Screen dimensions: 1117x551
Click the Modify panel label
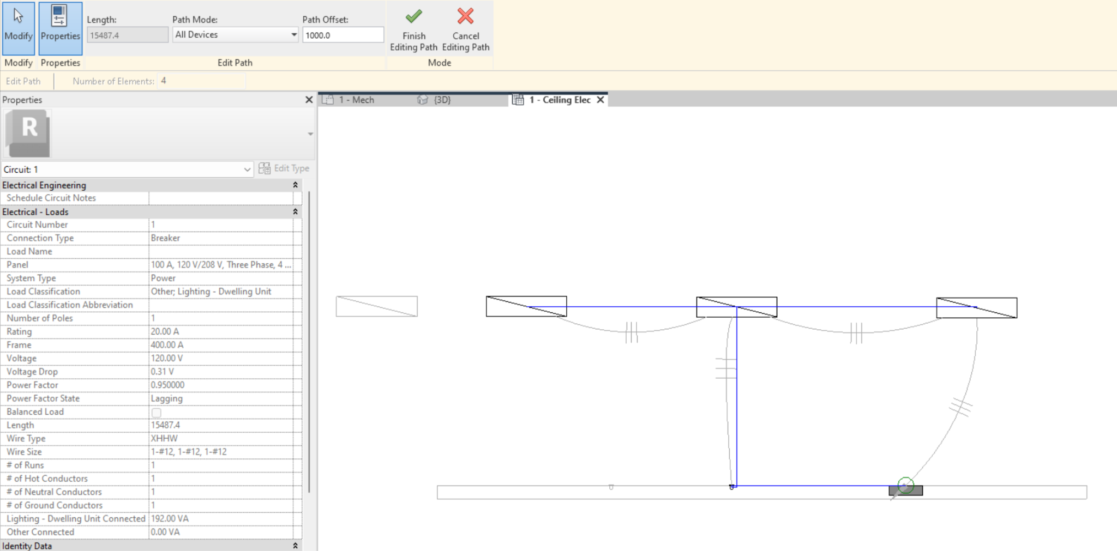19,63
